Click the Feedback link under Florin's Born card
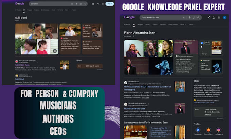Image resolution: width=231 pixels, height=139 pixels. pos(220,119)
